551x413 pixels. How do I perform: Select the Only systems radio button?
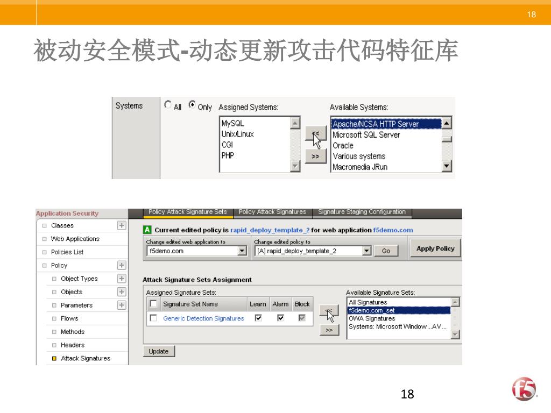(x=192, y=105)
